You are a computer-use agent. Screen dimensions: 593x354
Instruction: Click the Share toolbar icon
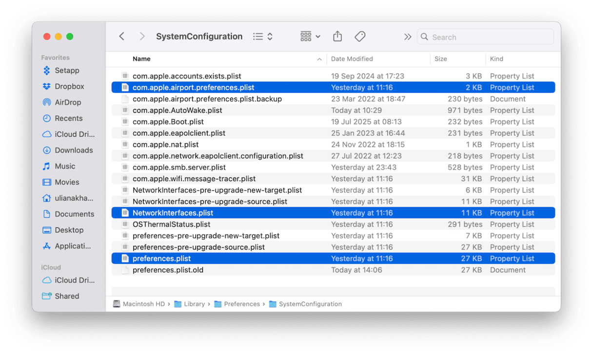(x=337, y=37)
